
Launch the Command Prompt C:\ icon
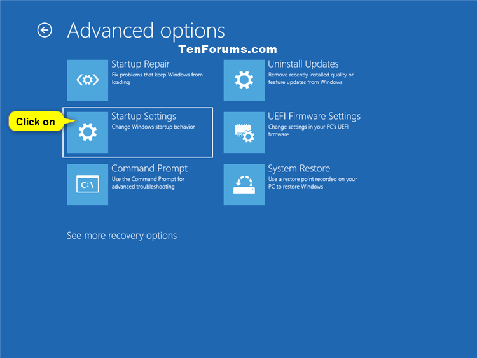pyautogui.click(x=88, y=185)
